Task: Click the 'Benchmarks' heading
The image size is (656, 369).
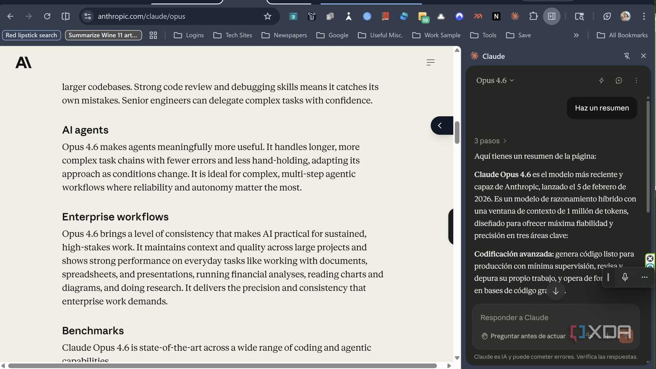Action: [x=93, y=331]
